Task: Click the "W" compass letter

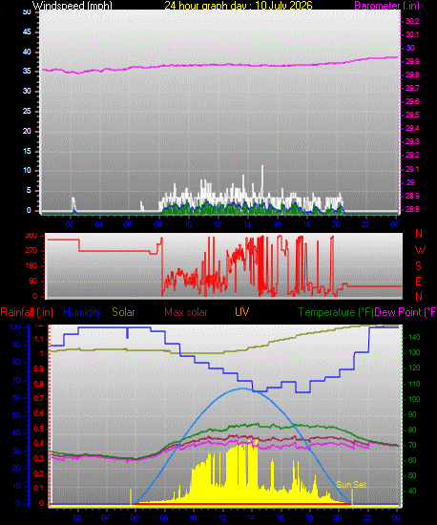Action: pos(420,250)
